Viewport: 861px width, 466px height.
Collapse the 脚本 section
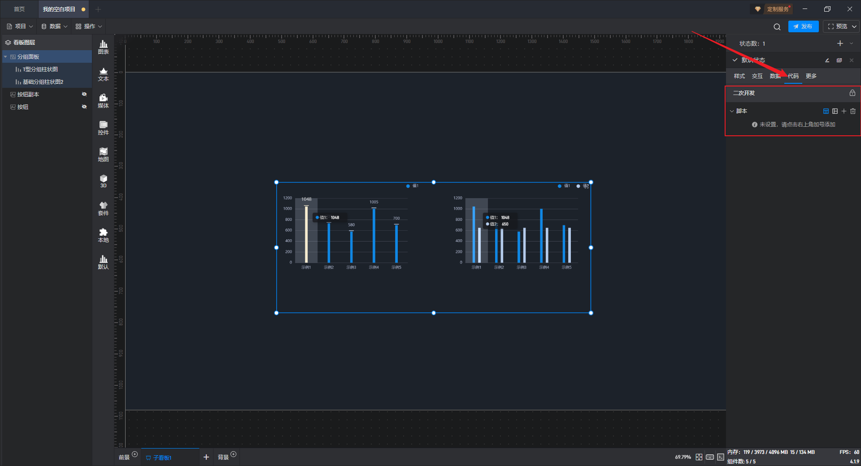tap(732, 111)
